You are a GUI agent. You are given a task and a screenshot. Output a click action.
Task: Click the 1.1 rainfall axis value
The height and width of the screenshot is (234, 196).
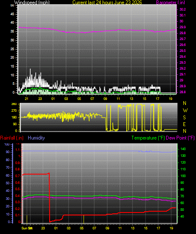[x=17, y=150]
